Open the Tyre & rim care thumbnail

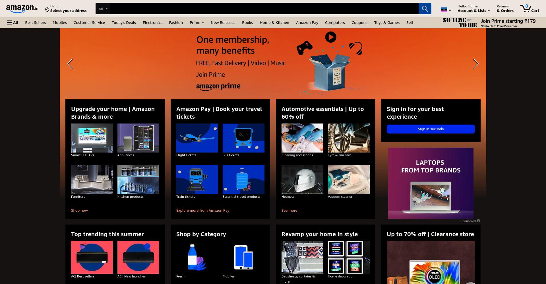(x=349, y=138)
